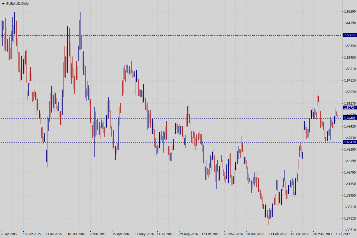
Task: Click the 29 Aug 2016 date label
Action: [188, 234]
